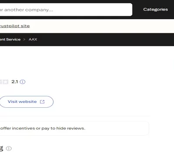The width and height of the screenshot is (174, 161).
Task: Click the external-link icon in Visit website
Action: click(x=42, y=102)
